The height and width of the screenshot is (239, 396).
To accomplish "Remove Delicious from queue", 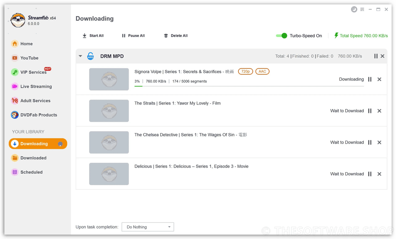I will (379, 174).
